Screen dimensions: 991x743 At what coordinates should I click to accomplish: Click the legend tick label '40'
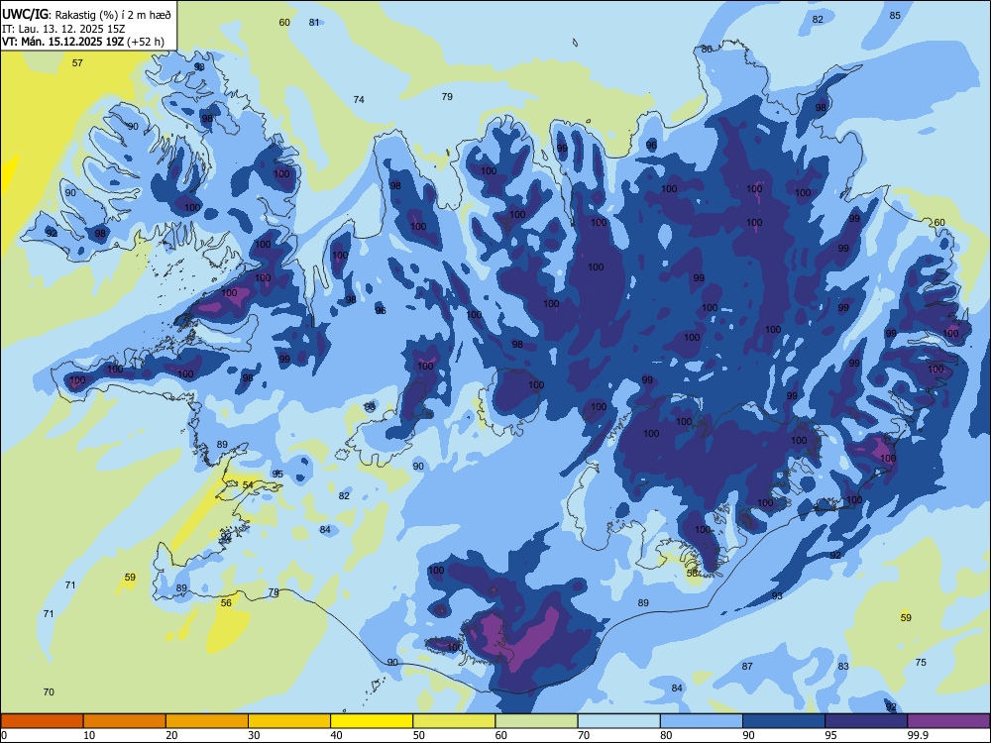[x=337, y=735]
